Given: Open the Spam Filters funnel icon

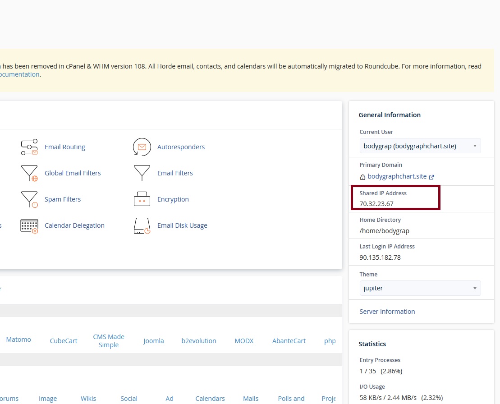Looking at the screenshot, I should tap(29, 199).
